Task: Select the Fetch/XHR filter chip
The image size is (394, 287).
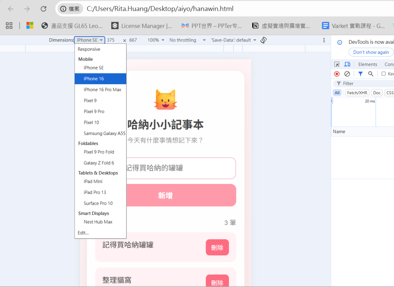Action: click(357, 93)
